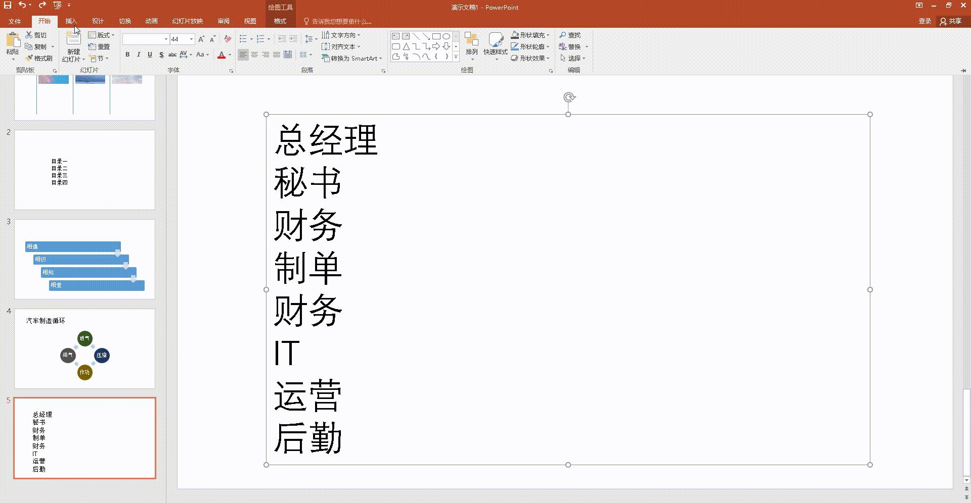Toggle bold formatting with the B icon
Image resolution: width=971 pixels, height=503 pixels.
click(127, 55)
